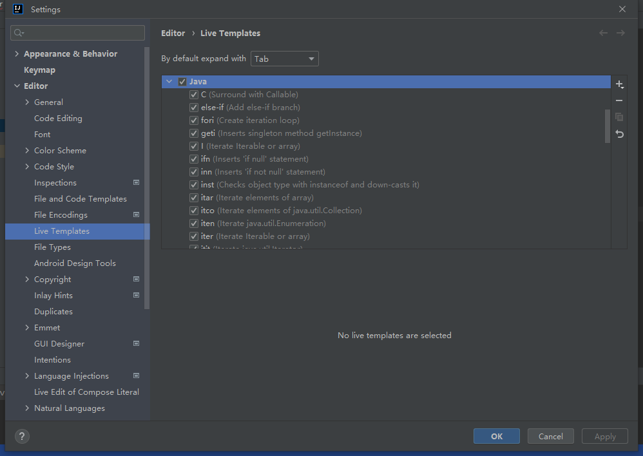This screenshot has width=643, height=456.
Task: Open the Font settings page
Action: pyautogui.click(x=43, y=134)
